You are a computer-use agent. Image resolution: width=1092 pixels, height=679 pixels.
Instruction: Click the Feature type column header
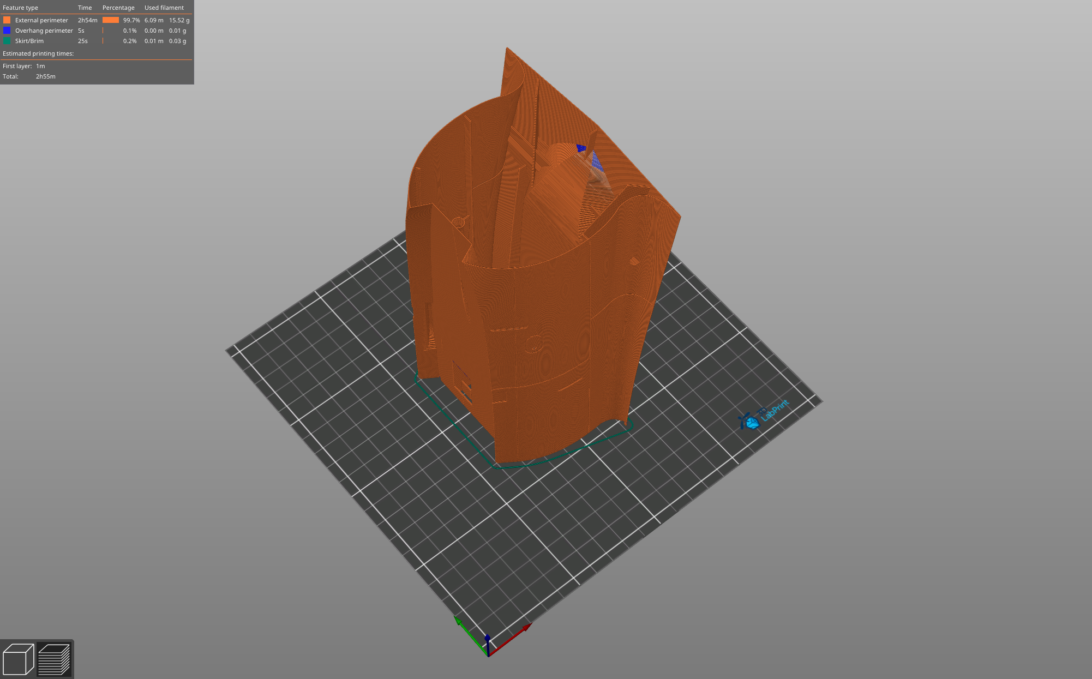pyautogui.click(x=20, y=8)
